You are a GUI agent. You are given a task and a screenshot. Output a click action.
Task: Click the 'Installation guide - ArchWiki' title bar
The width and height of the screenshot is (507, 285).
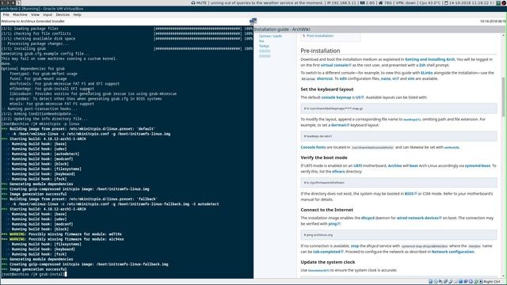click(380, 29)
